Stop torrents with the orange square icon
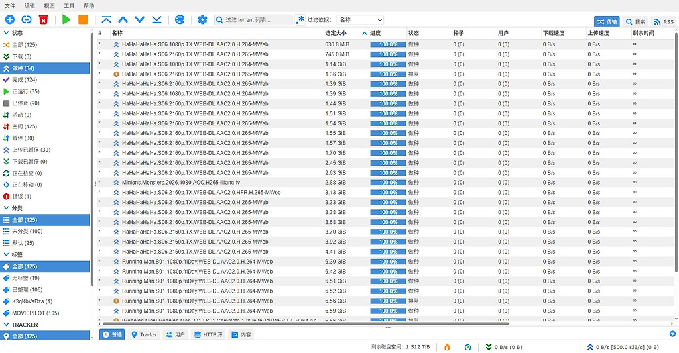This screenshot has width=679, height=353. 83,19
